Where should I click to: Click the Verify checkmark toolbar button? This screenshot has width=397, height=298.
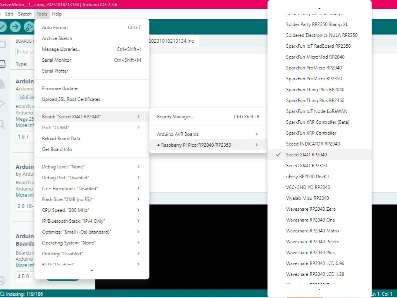click(2, 27)
